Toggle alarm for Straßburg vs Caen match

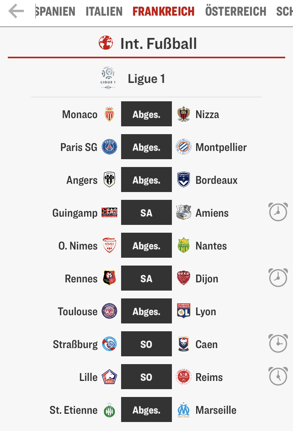click(x=278, y=343)
